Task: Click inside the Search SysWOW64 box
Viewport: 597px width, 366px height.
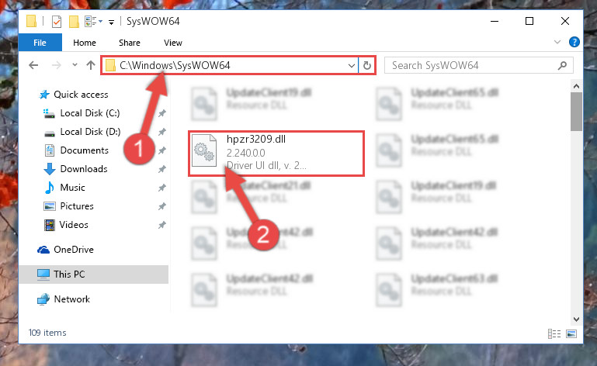Action: click(x=472, y=65)
